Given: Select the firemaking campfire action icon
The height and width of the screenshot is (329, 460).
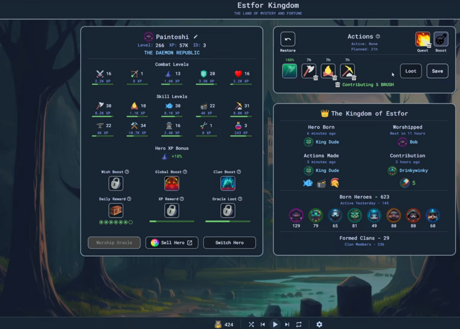Looking at the screenshot, I should click(x=328, y=71).
